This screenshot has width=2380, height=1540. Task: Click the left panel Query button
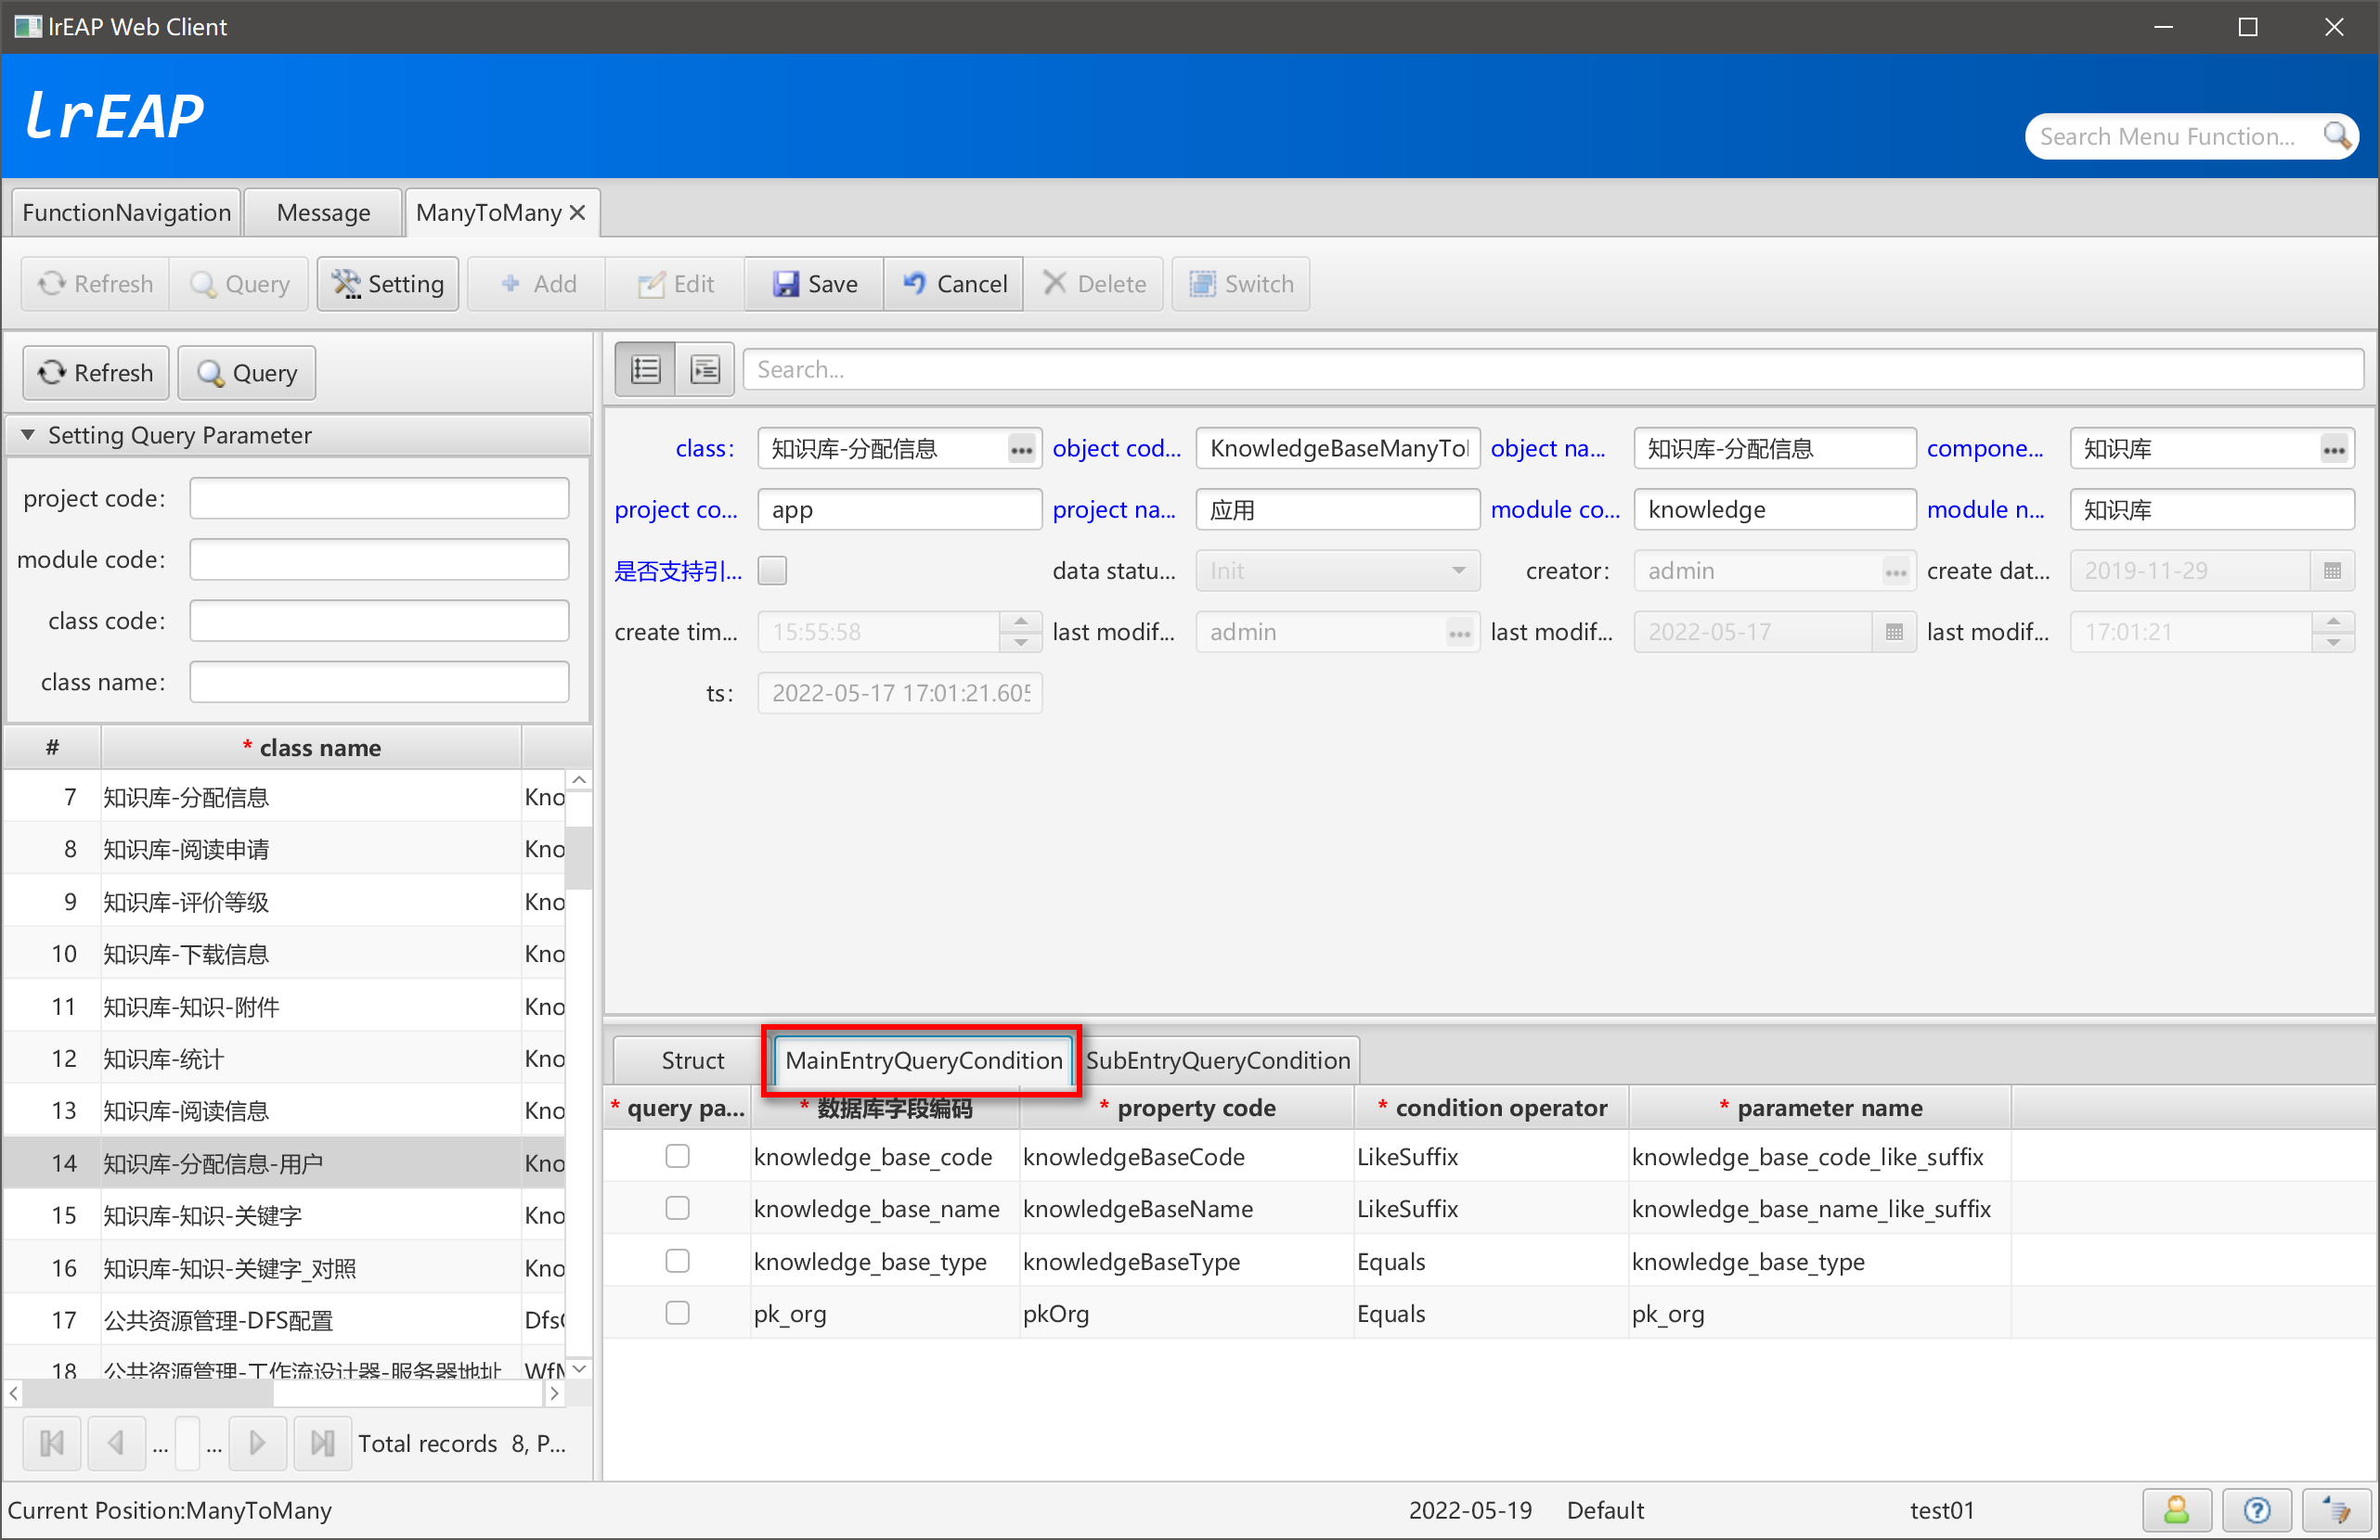pos(247,373)
